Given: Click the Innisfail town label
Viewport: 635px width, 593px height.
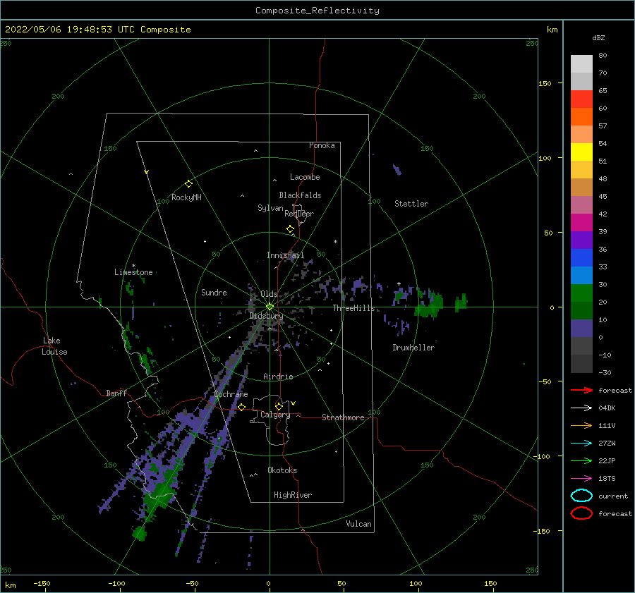Looking at the screenshot, I should (285, 255).
